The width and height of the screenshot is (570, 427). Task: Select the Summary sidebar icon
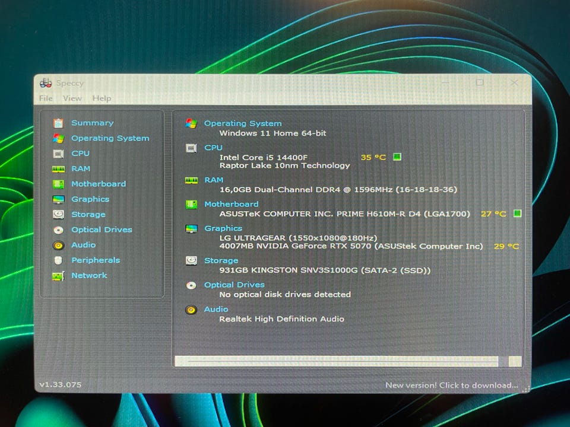point(58,123)
